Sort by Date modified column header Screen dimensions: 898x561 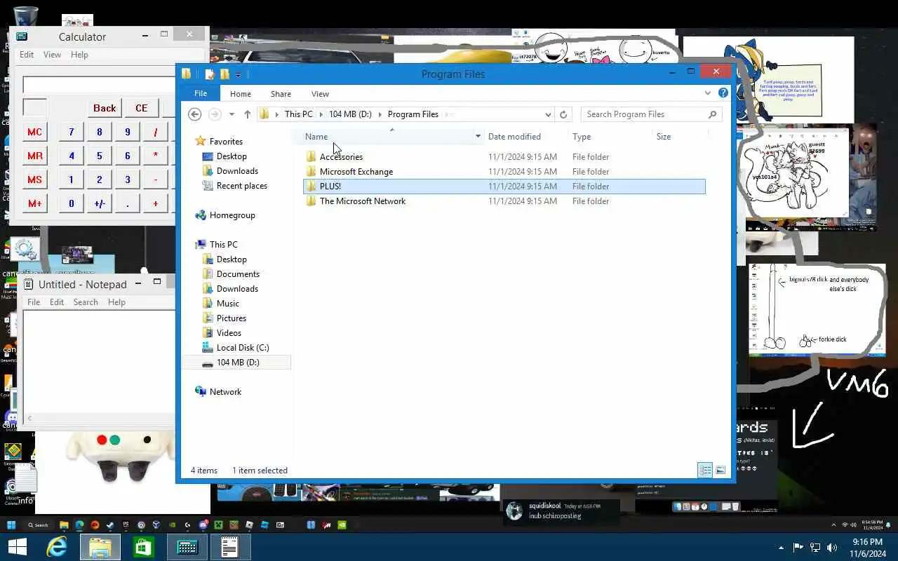(514, 137)
